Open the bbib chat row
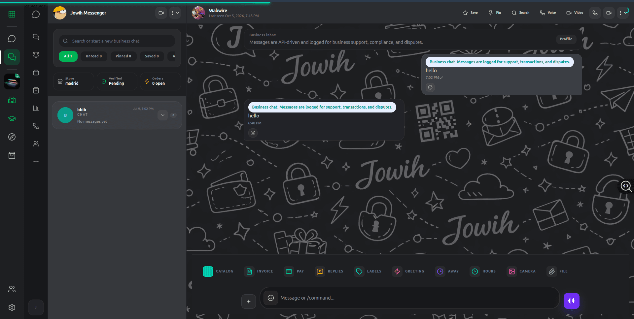 (x=117, y=115)
